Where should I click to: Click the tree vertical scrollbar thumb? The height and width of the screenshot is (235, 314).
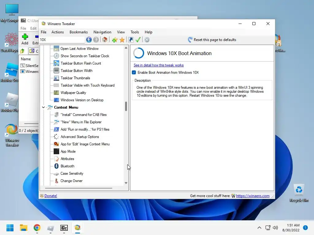tap(126, 106)
